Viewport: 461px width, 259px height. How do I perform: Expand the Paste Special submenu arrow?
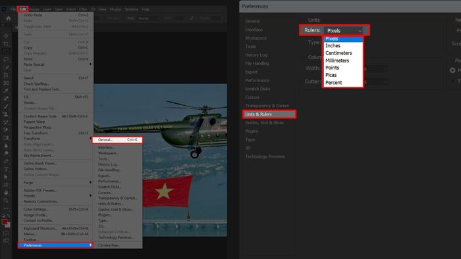[91, 64]
